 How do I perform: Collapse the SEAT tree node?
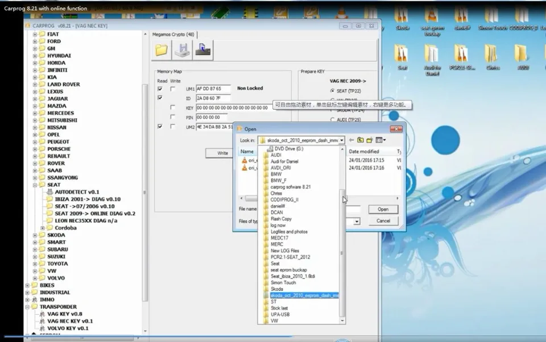point(35,185)
